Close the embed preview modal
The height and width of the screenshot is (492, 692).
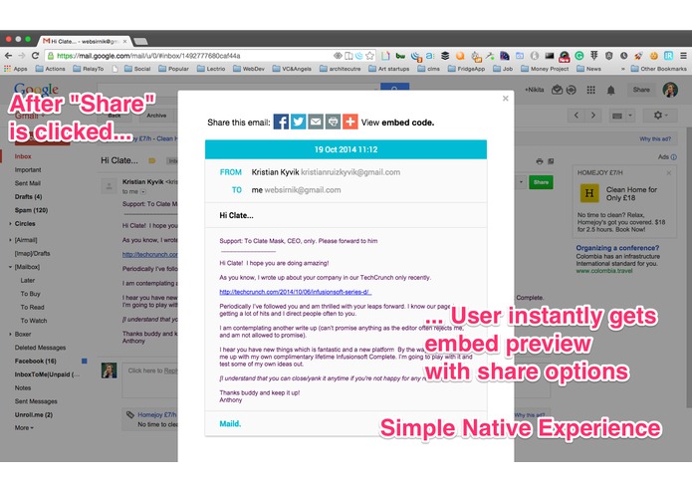pyautogui.click(x=506, y=99)
